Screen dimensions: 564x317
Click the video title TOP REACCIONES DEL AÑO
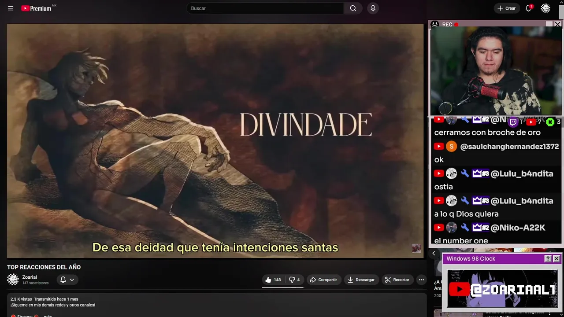[44, 267]
